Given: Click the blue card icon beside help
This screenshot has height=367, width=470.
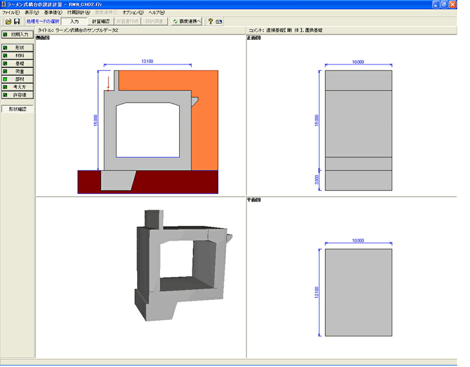Looking at the screenshot, I should coord(219,22).
